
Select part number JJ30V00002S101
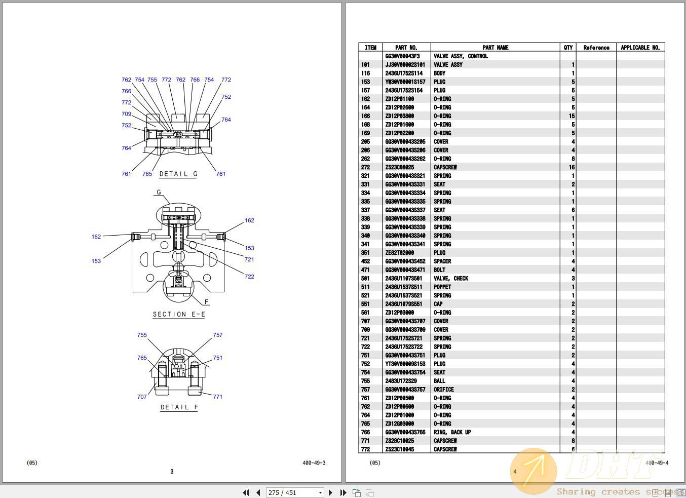(x=405, y=65)
